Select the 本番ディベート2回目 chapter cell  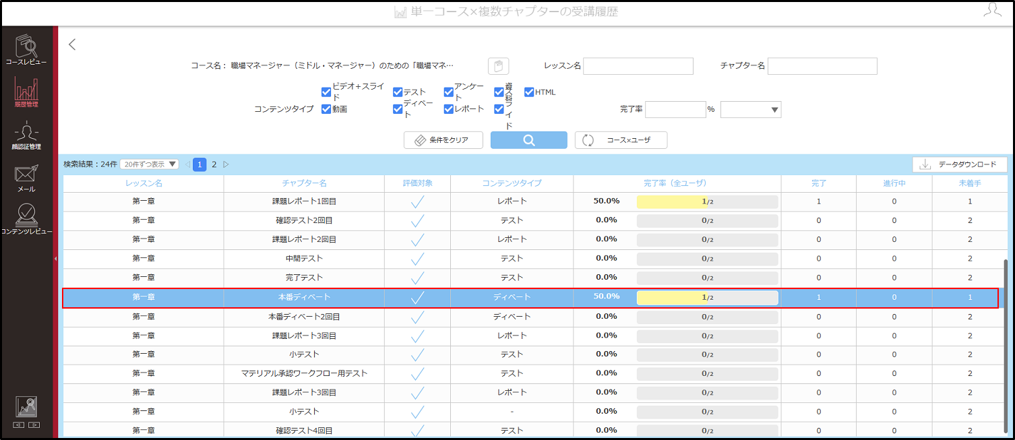[x=304, y=317]
